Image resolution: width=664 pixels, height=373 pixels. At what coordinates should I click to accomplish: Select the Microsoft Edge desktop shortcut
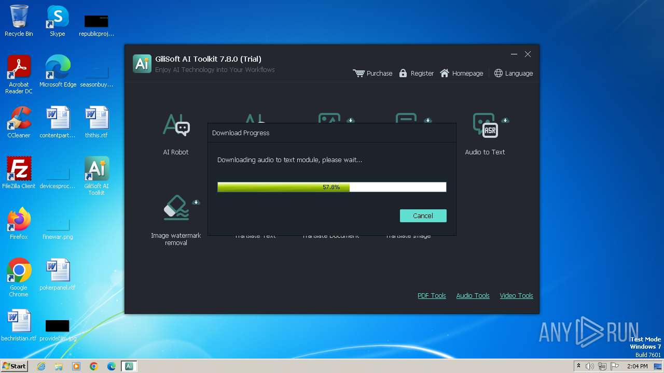58,71
